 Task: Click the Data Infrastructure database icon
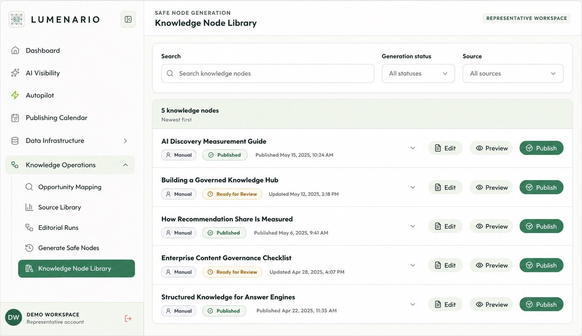tap(15, 141)
